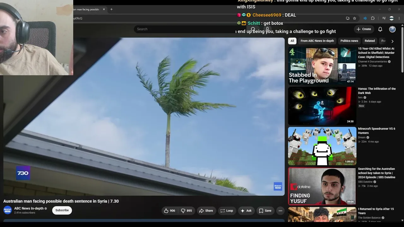The height and width of the screenshot is (227, 404).
Task: Toggle the Loop button
Action: coord(227,211)
